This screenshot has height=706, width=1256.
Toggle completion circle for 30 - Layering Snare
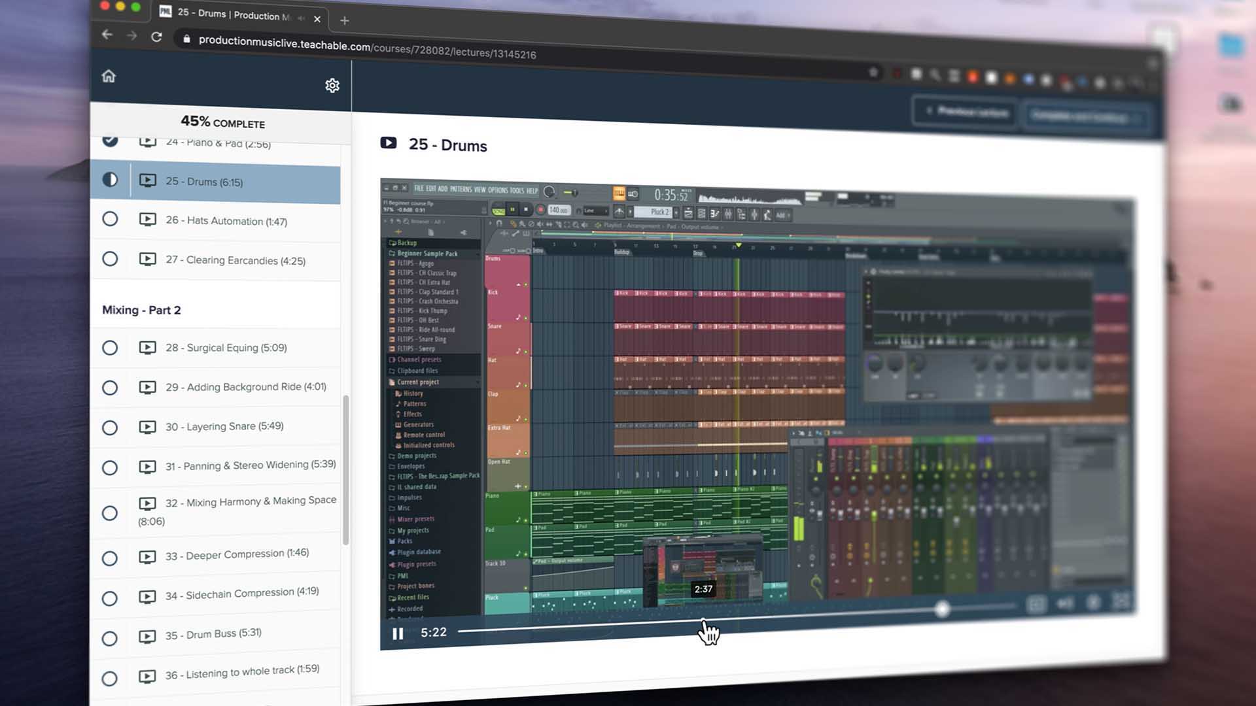pyautogui.click(x=110, y=428)
